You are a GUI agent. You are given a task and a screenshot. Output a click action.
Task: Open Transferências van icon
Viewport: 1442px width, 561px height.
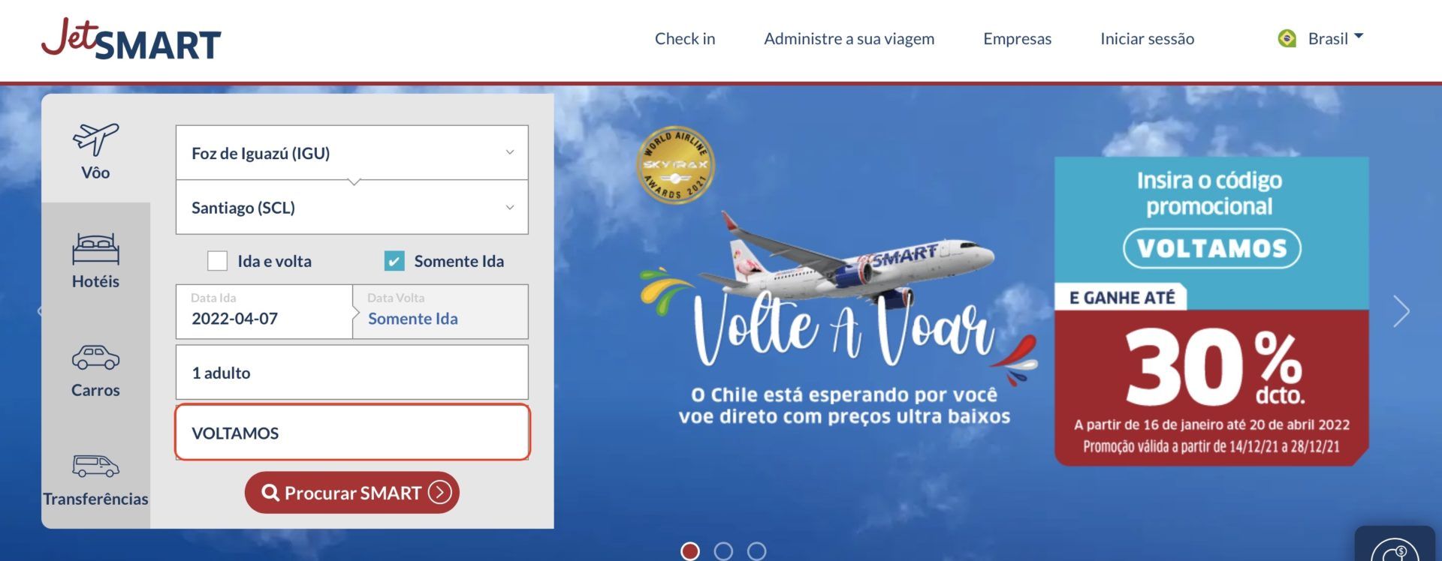(x=95, y=466)
